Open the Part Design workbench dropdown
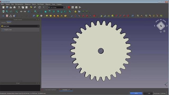 point(57,7)
